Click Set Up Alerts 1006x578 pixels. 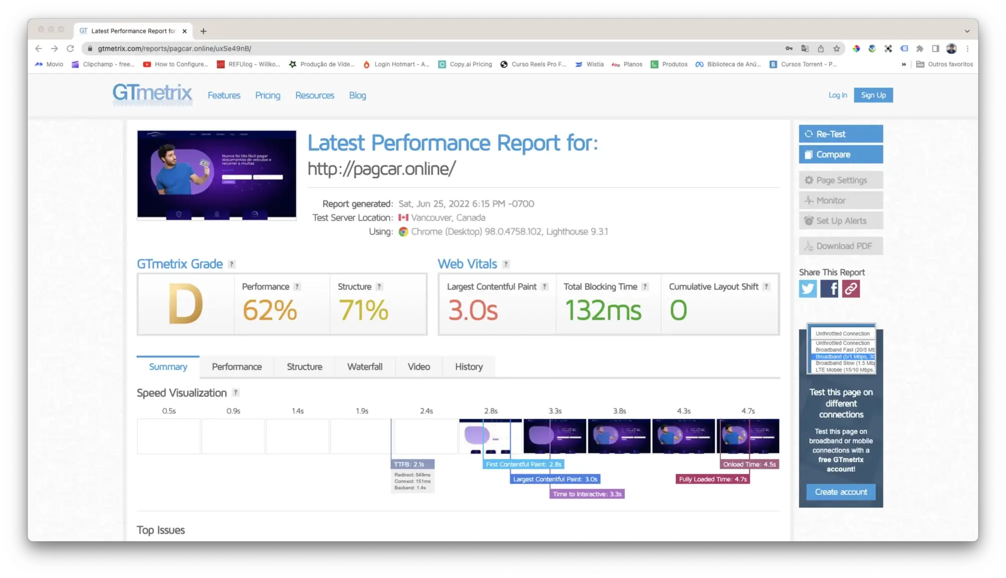[x=841, y=220]
